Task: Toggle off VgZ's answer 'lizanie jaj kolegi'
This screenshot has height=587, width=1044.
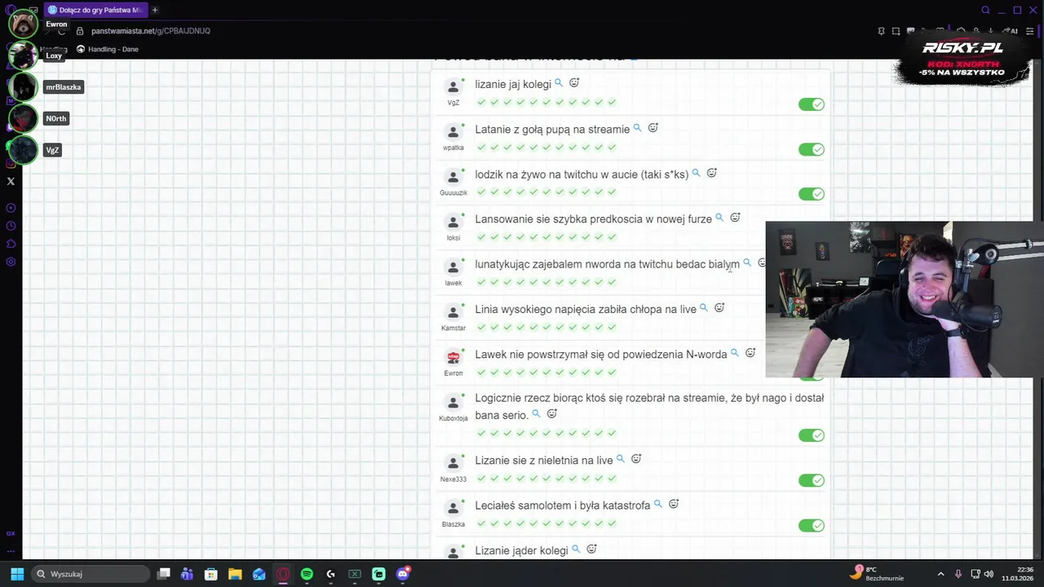Action: pos(812,104)
